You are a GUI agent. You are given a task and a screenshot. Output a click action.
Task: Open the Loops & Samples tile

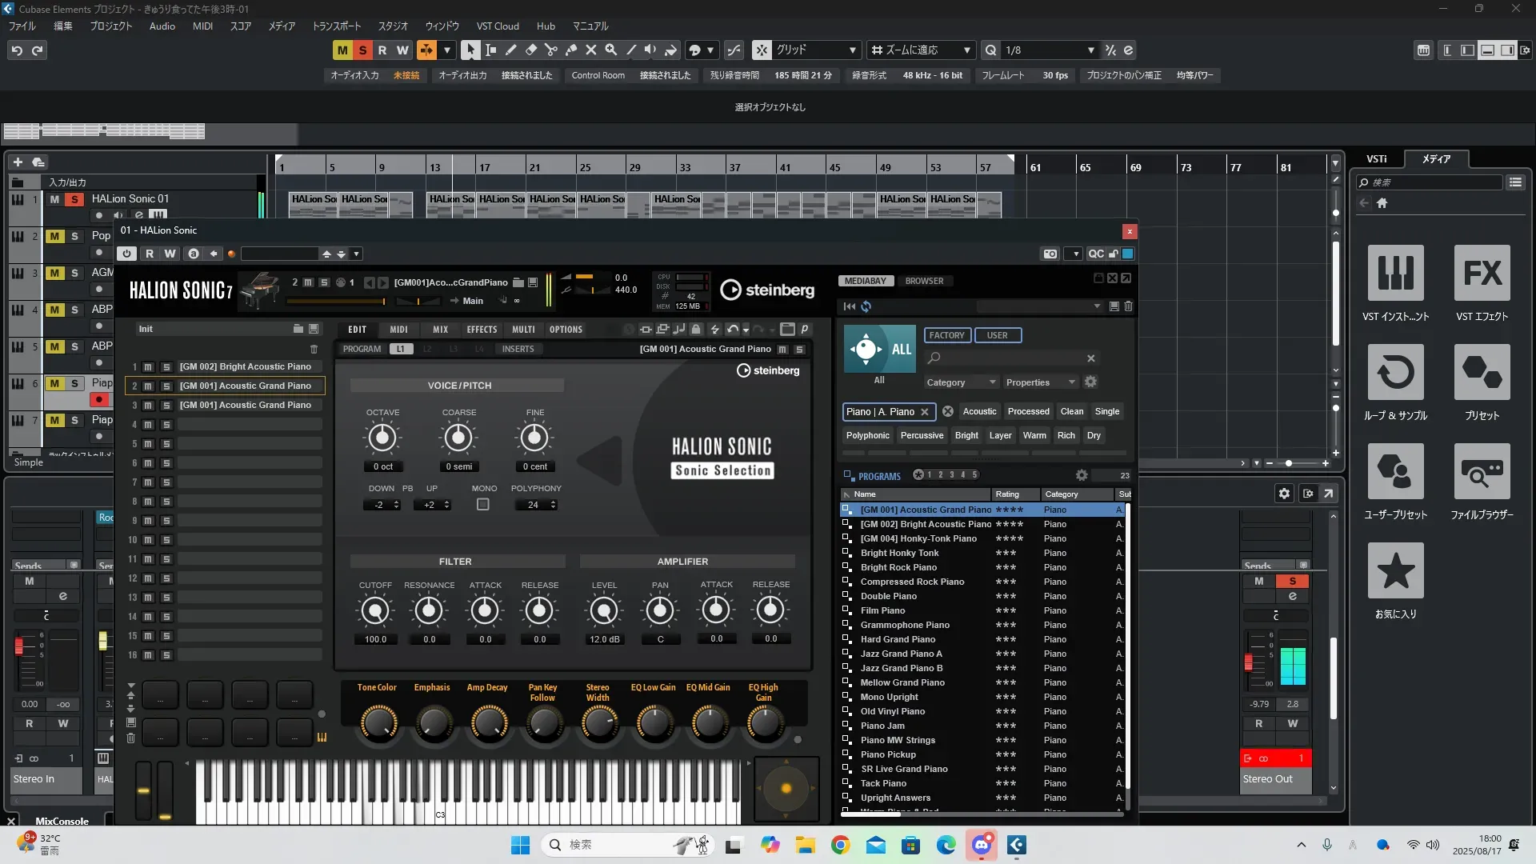(1395, 373)
